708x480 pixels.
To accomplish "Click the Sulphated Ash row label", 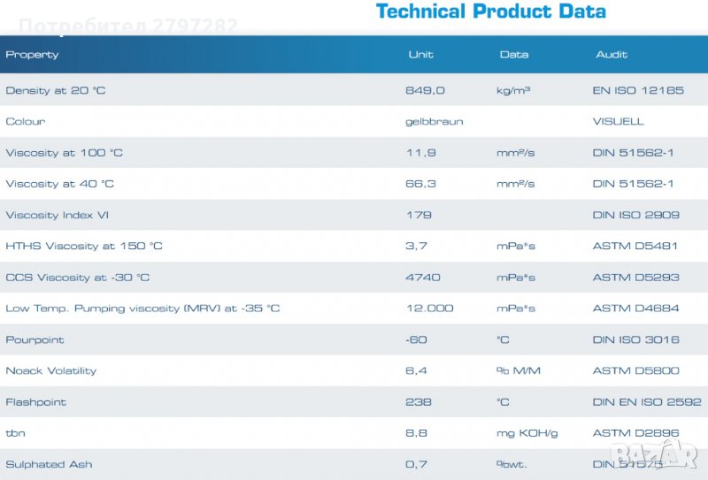I will (49, 464).
